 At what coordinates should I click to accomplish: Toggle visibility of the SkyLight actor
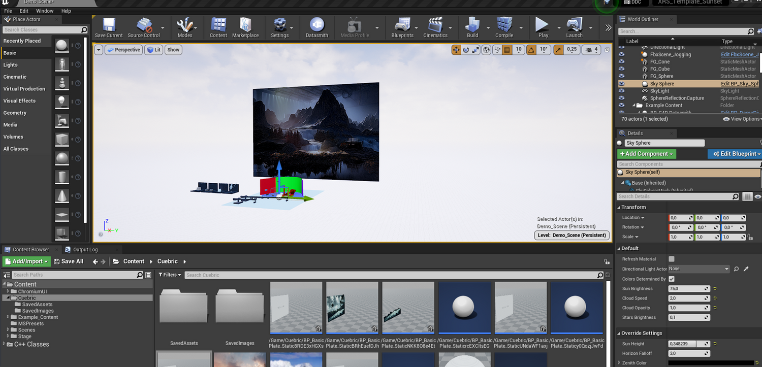(x=622, y=91)
